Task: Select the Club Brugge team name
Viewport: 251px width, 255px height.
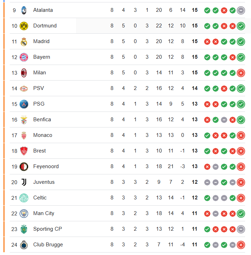Action: [48, 245]
